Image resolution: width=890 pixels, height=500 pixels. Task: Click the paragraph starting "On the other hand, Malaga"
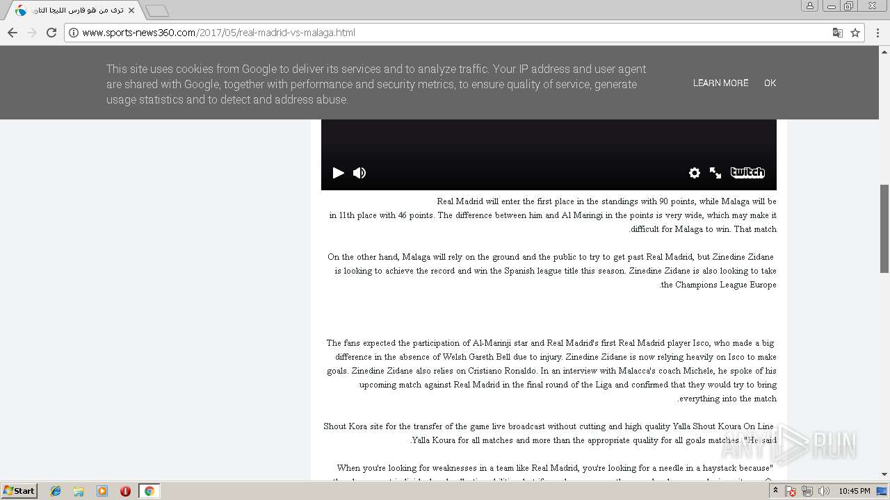[x=552, y=271]
